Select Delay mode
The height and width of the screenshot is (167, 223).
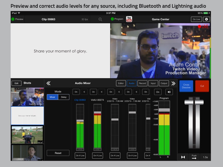click(64, 97)
